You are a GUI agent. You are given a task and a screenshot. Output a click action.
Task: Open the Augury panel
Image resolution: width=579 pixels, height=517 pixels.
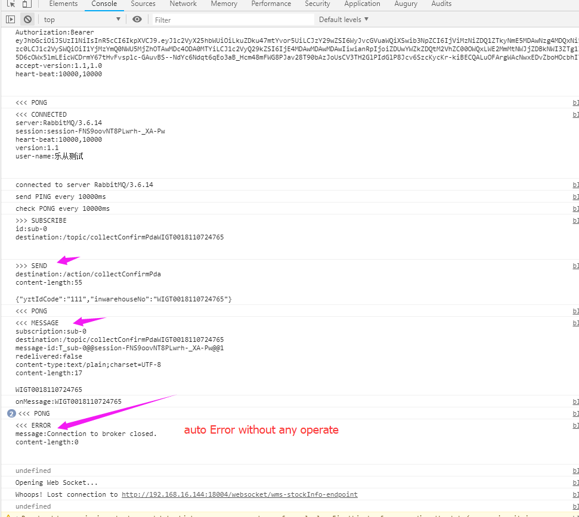(405, 4)
